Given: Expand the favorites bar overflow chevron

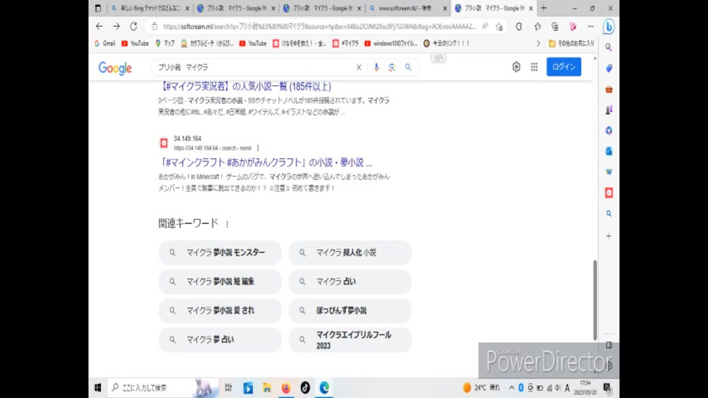Looking at the screenshot, I should [x=538, y=43].
